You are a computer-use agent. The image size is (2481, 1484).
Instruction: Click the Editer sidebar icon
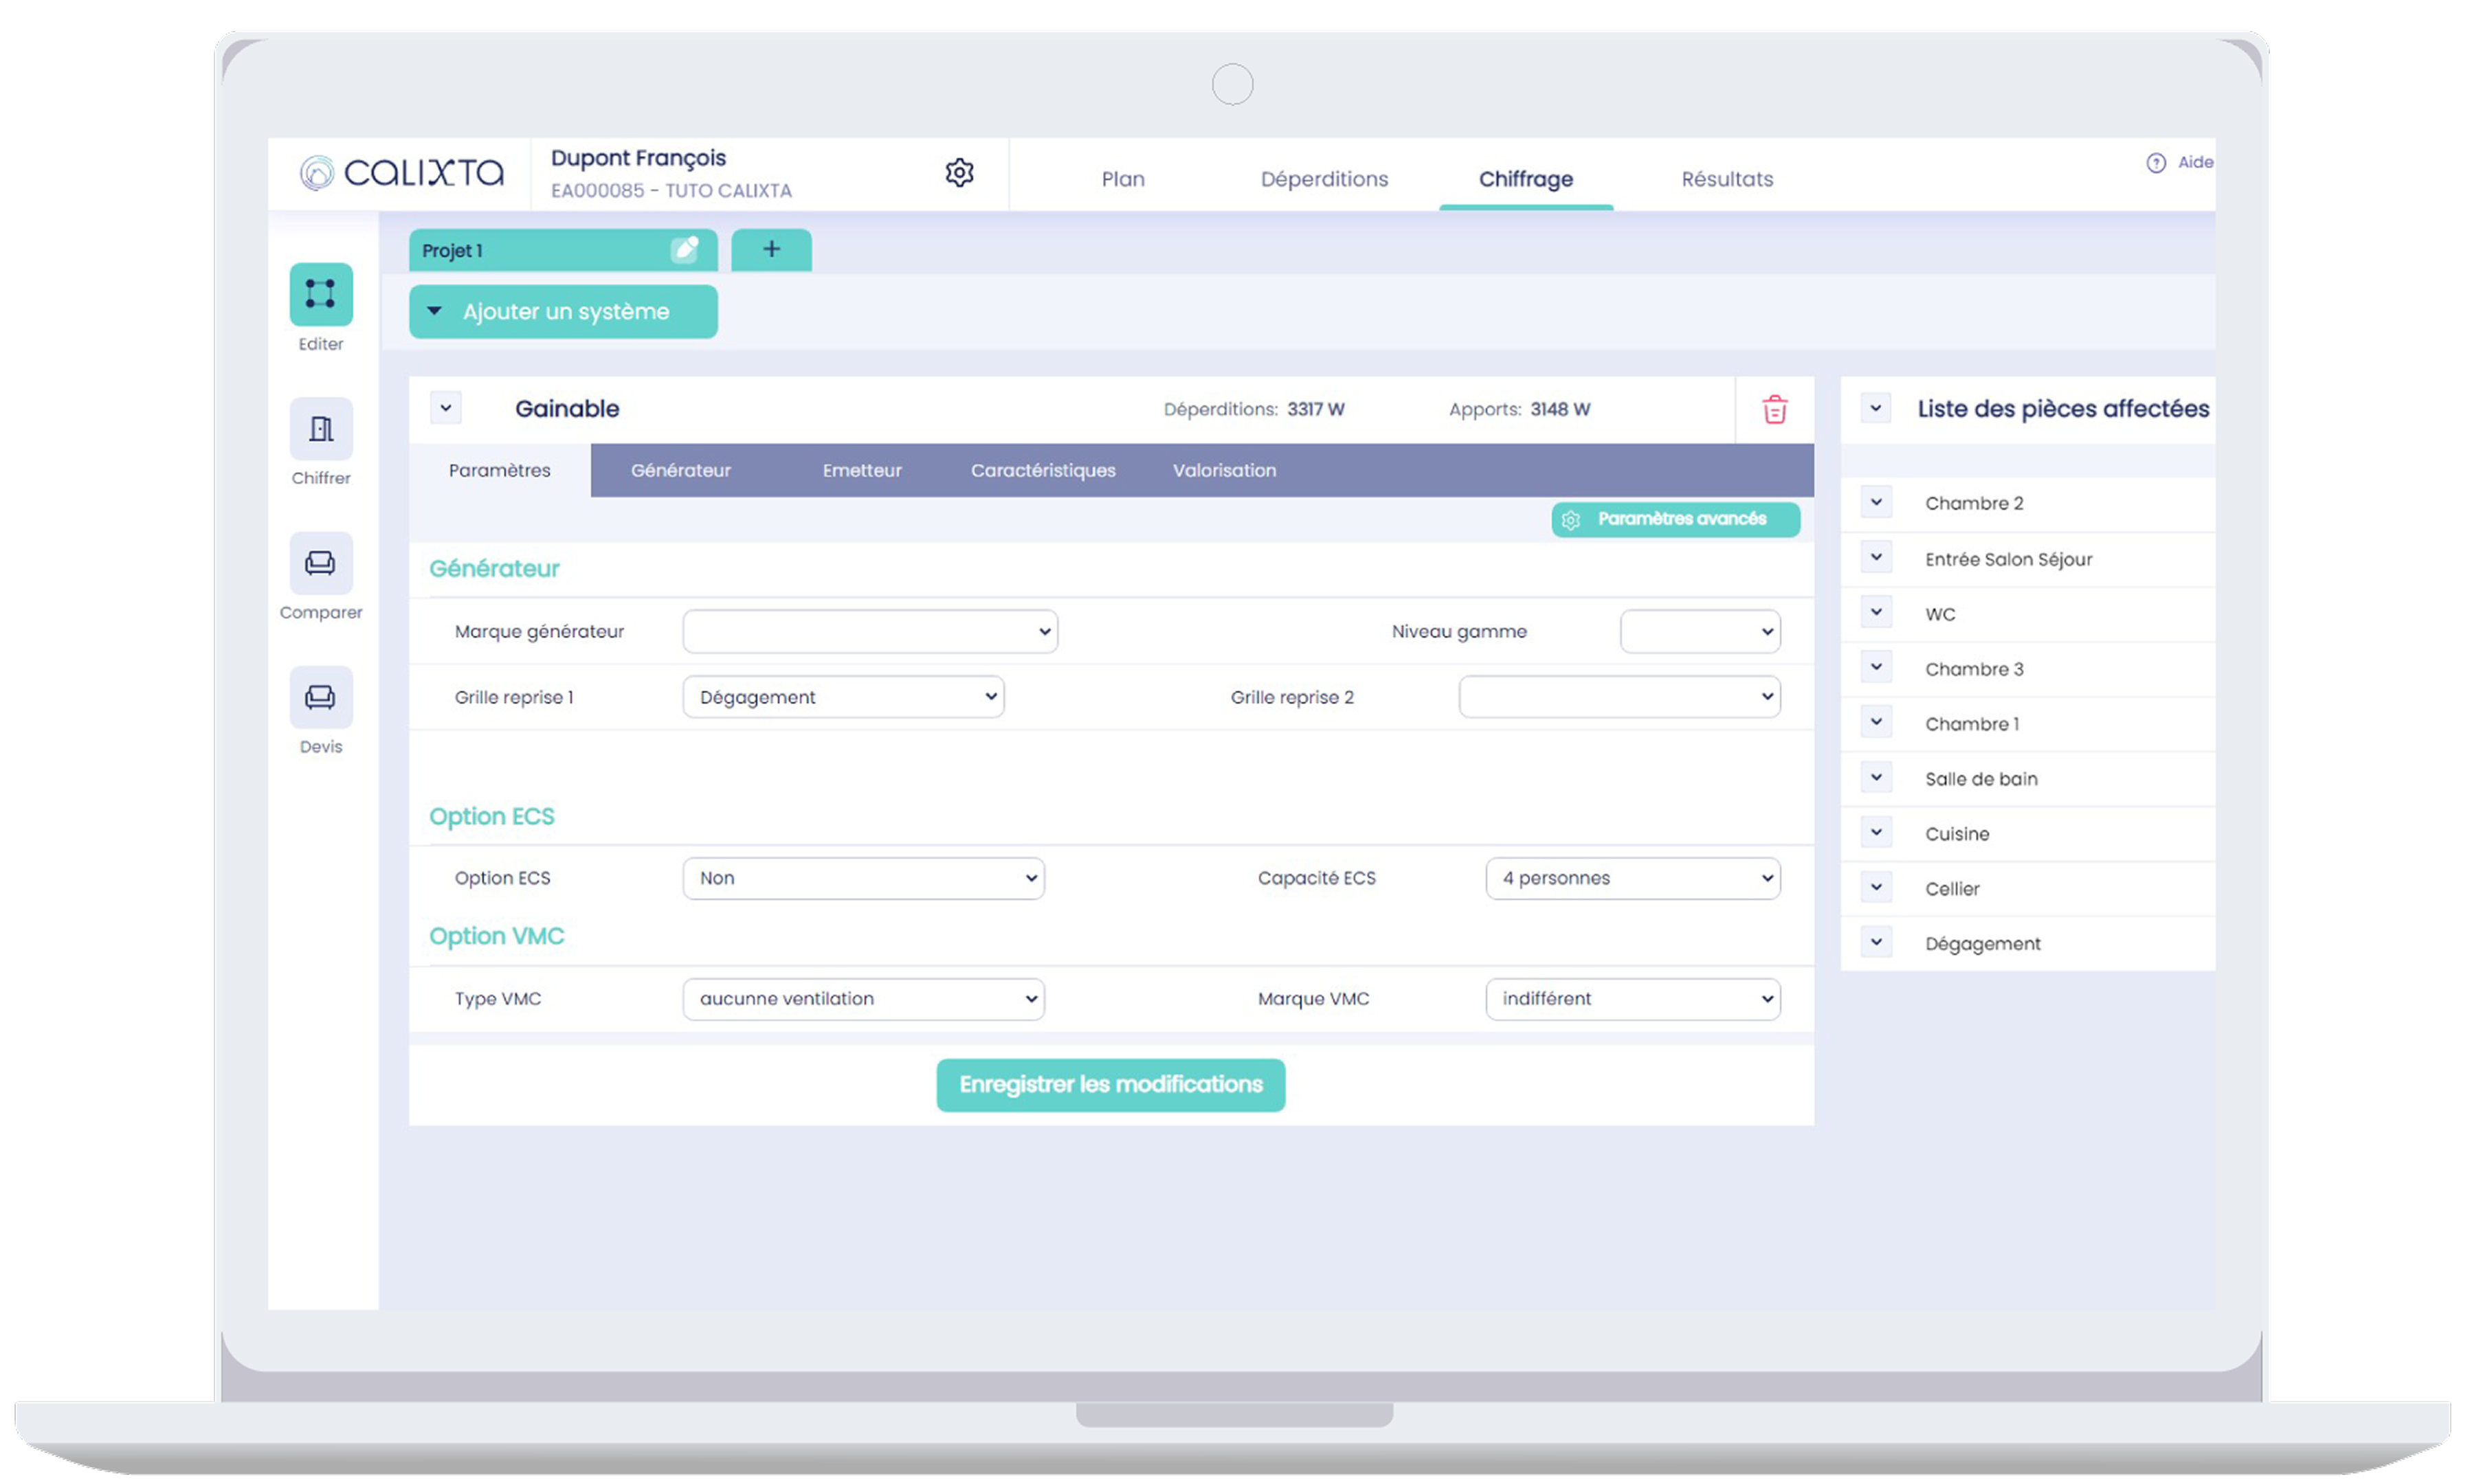pos(321,294)
